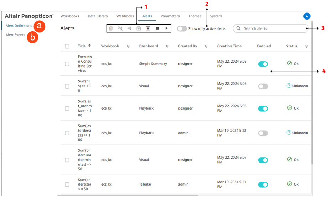This screenshot has height=197, width=327.
Task: Click the Creation Time column header
Action: click(229, 46)
